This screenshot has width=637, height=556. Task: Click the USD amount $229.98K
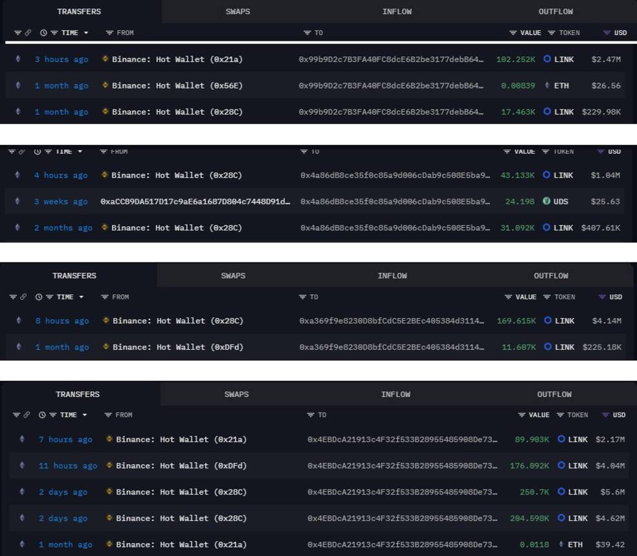tap(601, 111)
